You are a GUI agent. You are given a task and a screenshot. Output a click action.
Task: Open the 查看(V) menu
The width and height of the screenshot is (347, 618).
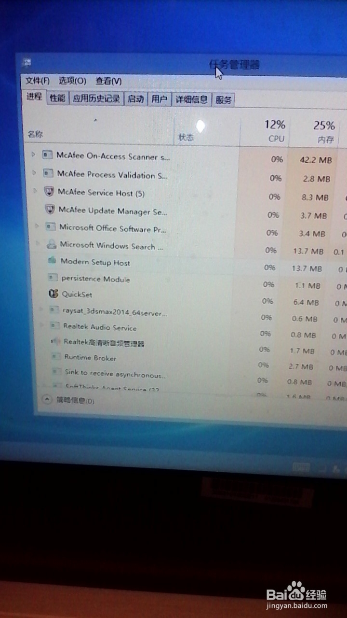coord(108,81)
